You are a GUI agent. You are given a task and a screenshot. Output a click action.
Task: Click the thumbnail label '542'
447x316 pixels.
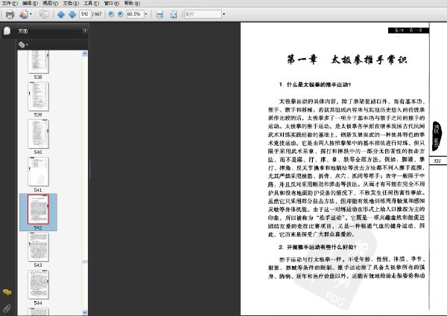tap(38, 228)
